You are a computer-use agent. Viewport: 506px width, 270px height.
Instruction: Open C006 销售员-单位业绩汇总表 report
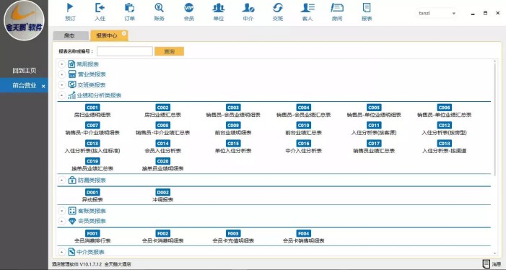click(x=444, y=111)
